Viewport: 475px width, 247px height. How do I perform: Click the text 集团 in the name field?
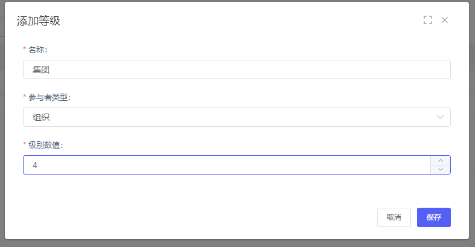coord(41,69)
